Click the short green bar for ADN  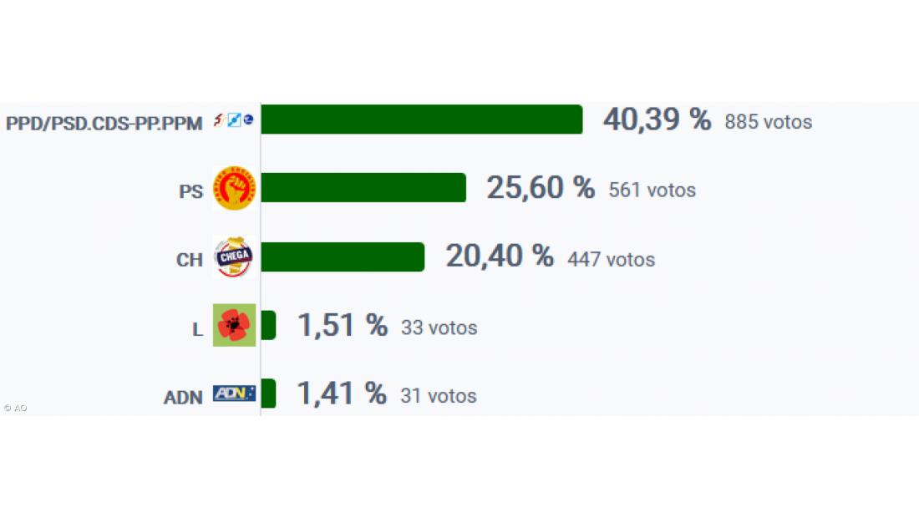(x=268, y=394)
